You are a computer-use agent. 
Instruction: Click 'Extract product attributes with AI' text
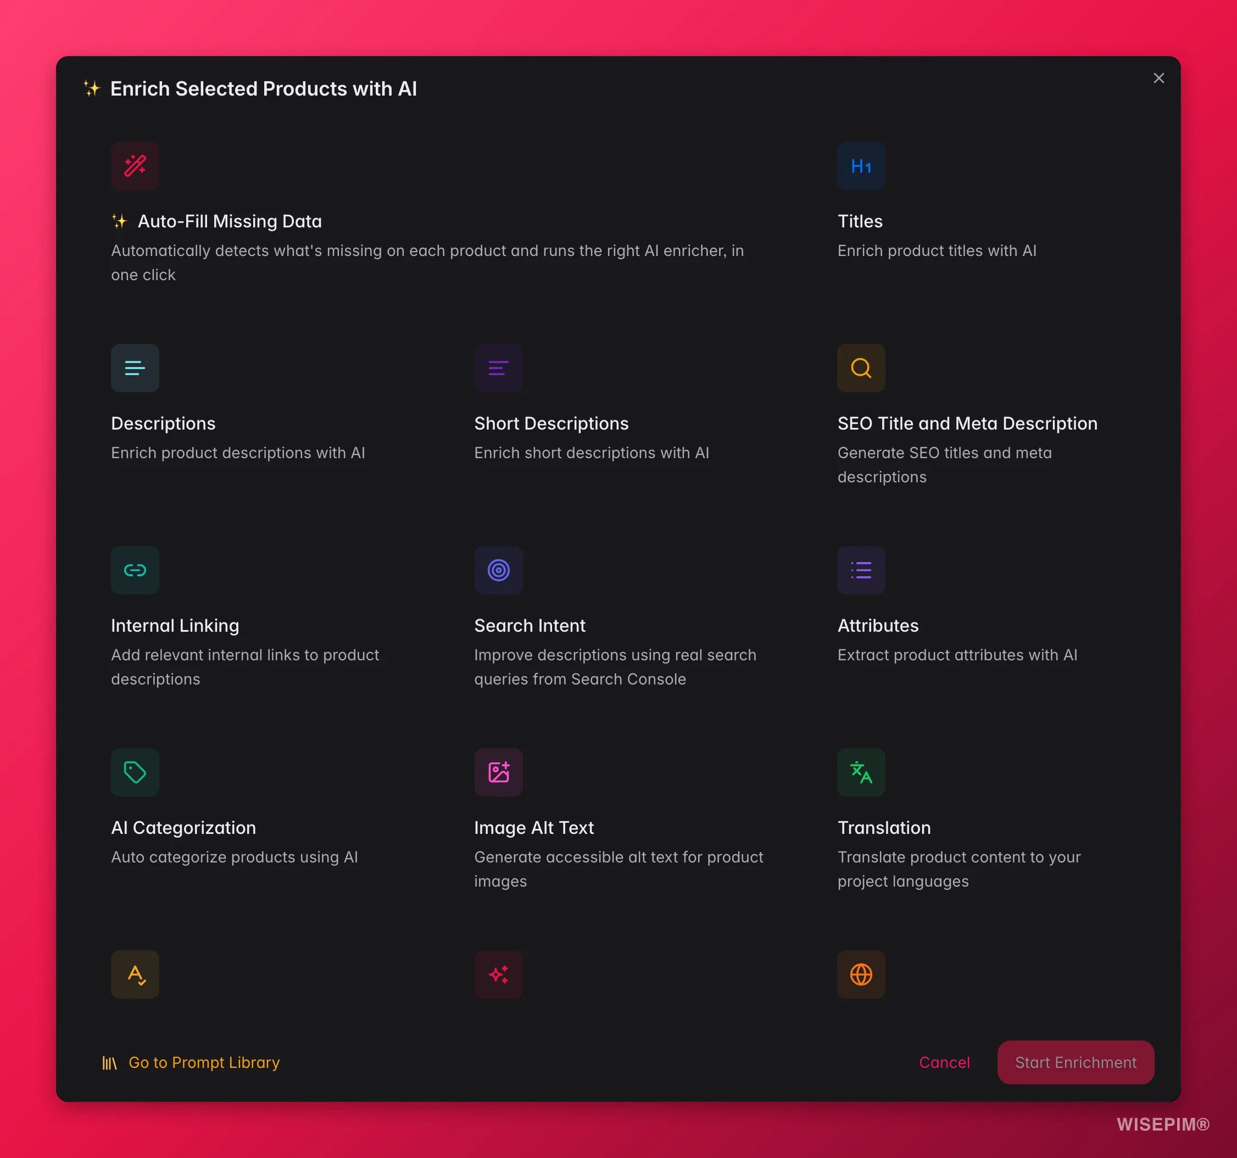tap(957, 655)
